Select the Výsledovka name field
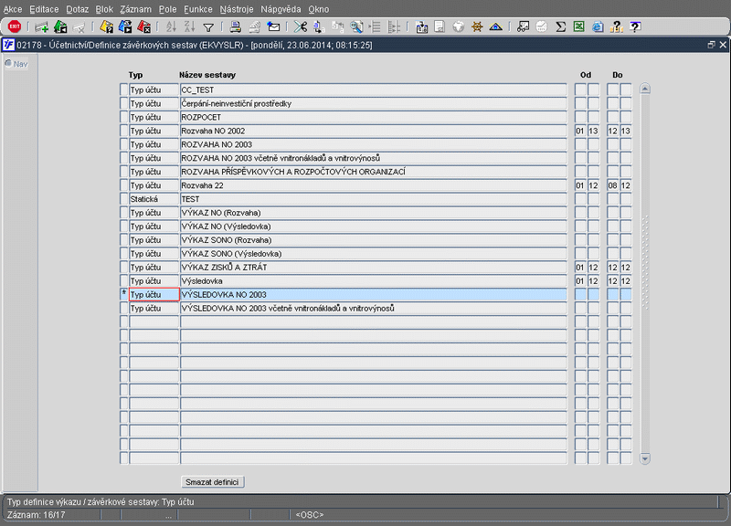The width and height of the screenshot is (731, 526). pos(374,281)
